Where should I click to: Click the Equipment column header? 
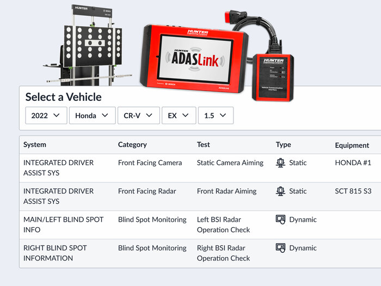pos(352,145)
